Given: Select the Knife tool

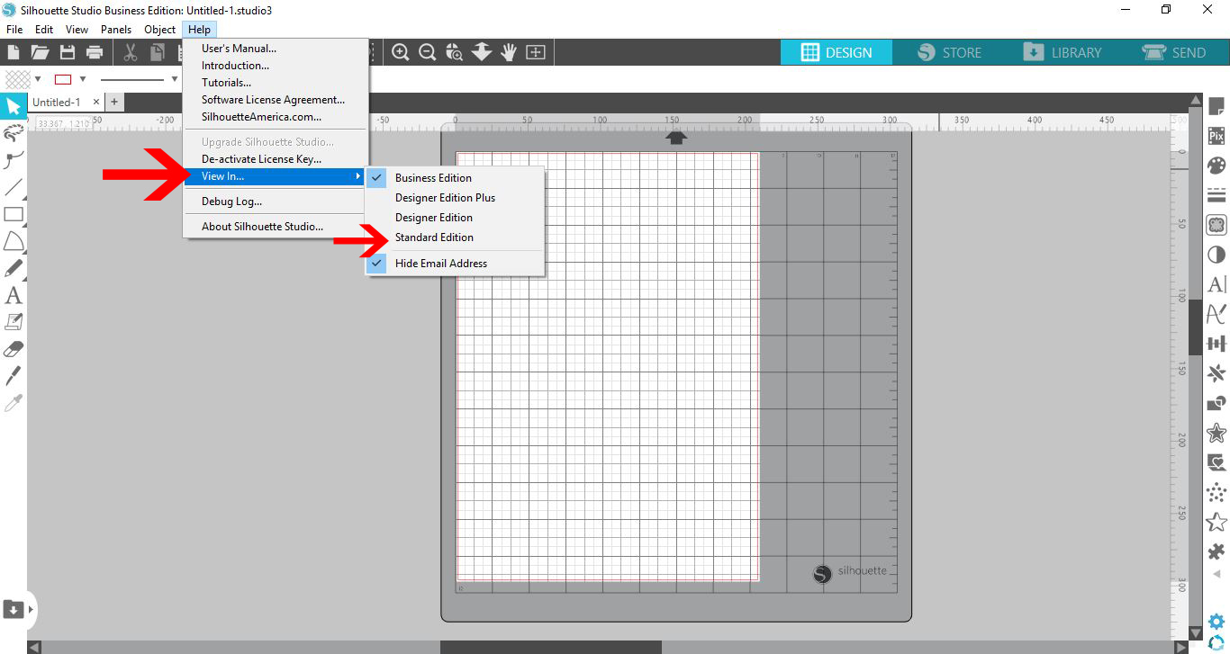Looking at the screenshot, I should [13, 375].
